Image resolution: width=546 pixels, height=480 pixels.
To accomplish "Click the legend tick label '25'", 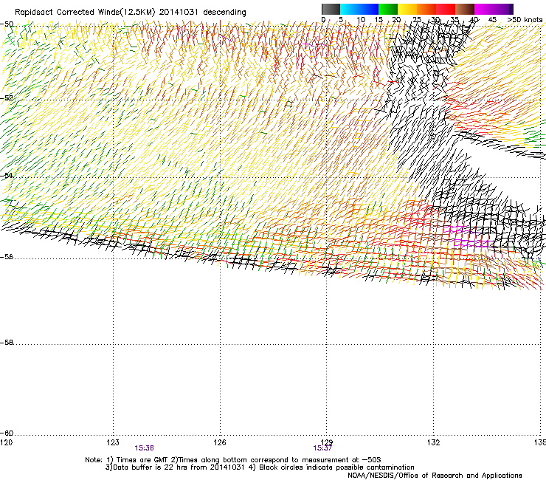I will tap(416, 20).
